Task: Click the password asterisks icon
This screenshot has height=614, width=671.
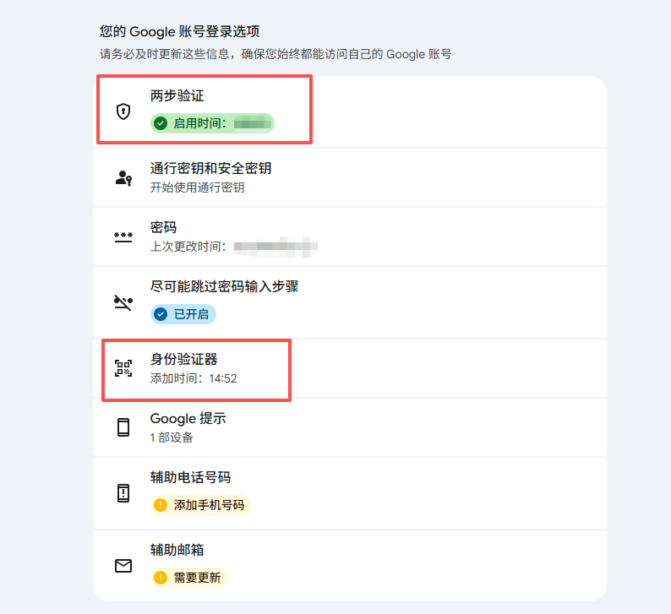Action: tap(123, 237)
